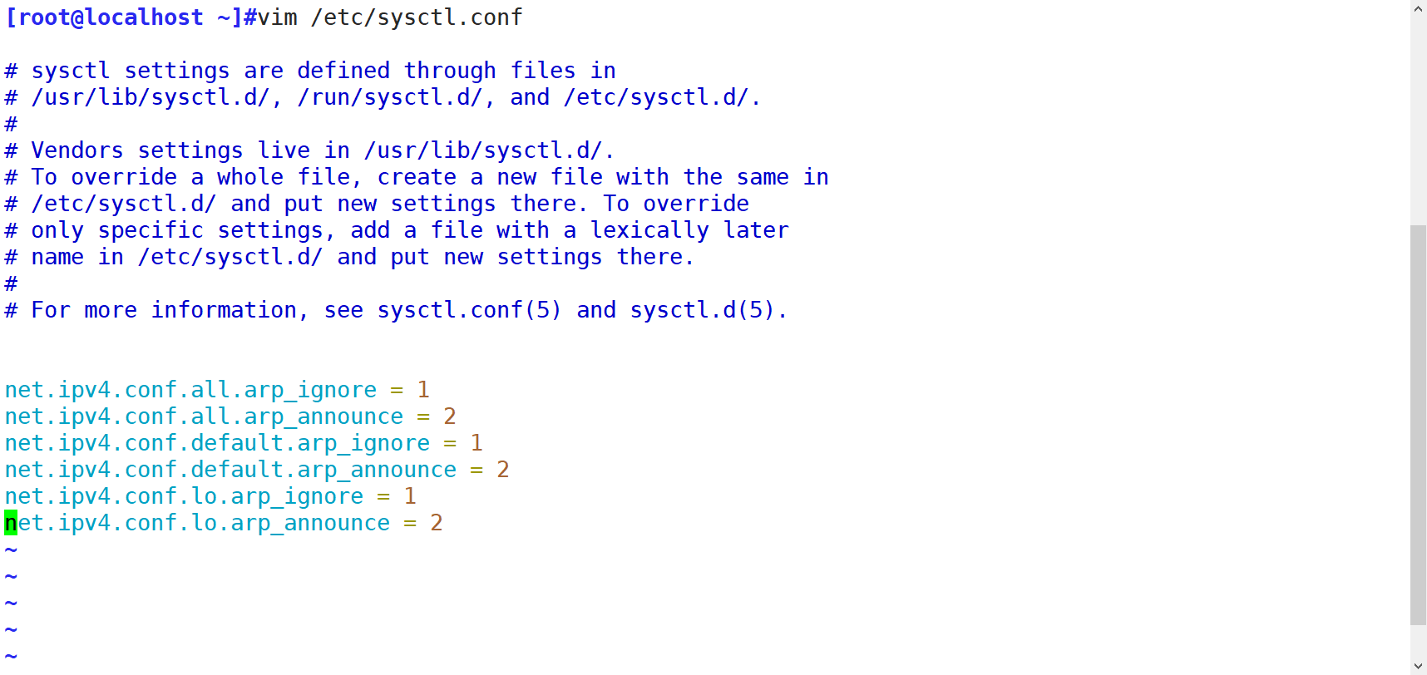Place cursor on net.ipv4.conf.all.arp_announce setting
This screenshot has width=1427, height=675.
coord(203,416)
